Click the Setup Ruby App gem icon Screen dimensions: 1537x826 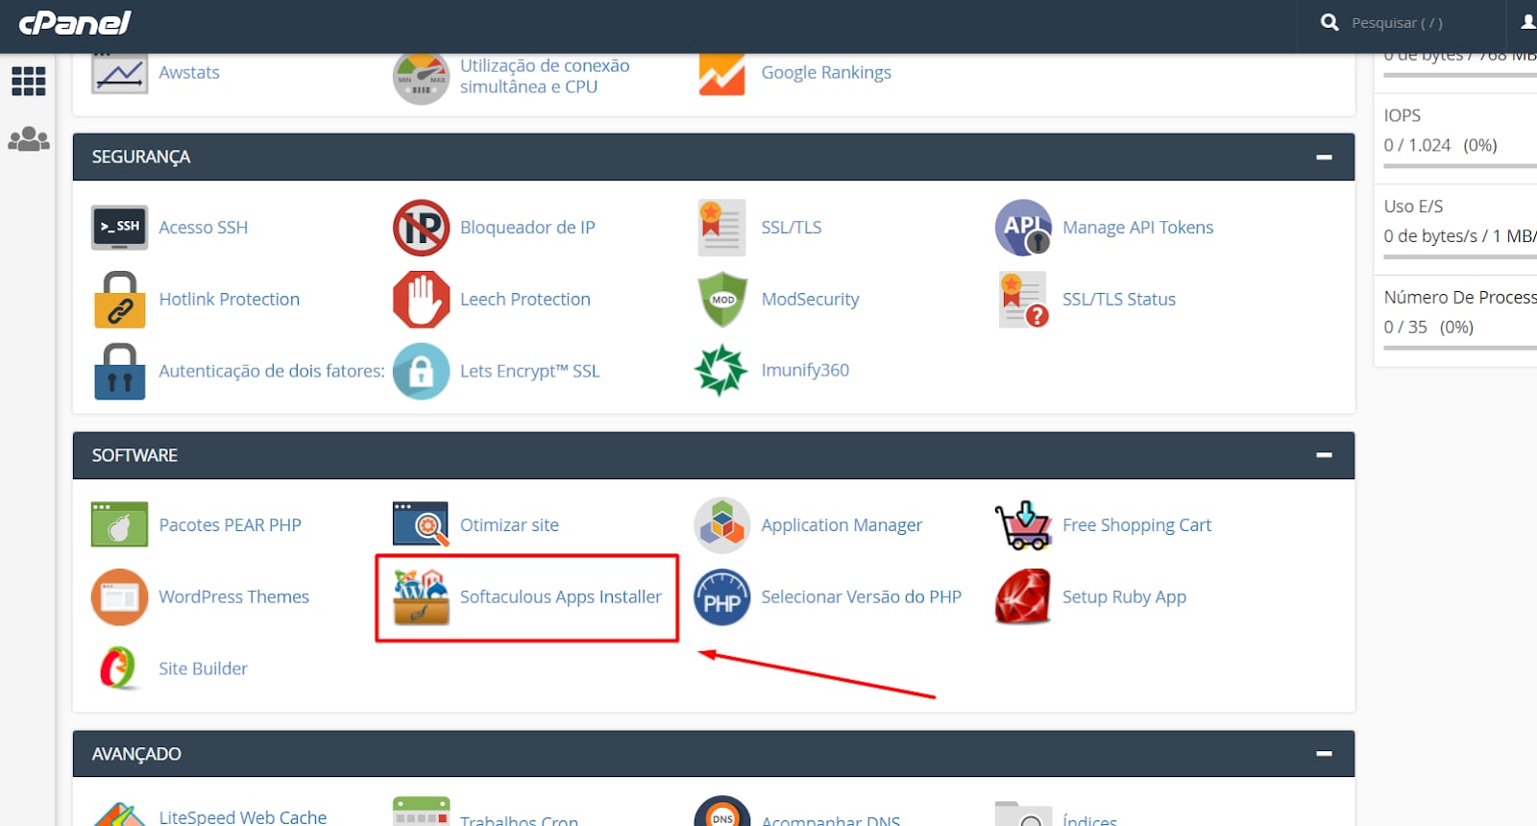tap(1023, 596)
